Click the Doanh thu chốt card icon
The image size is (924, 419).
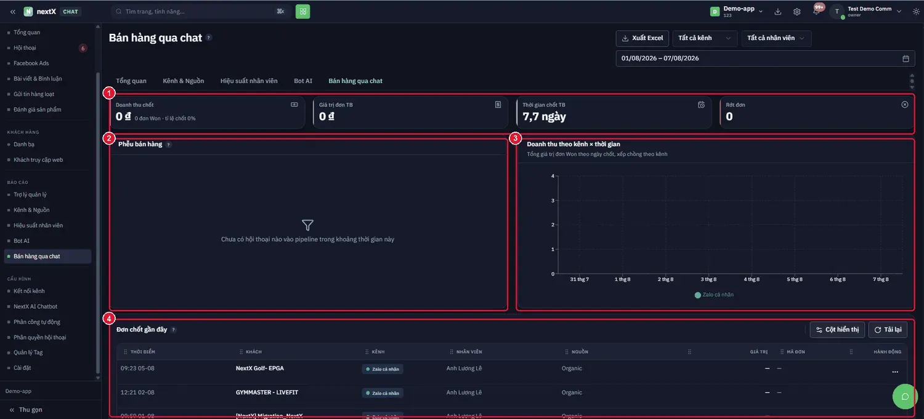294,105
